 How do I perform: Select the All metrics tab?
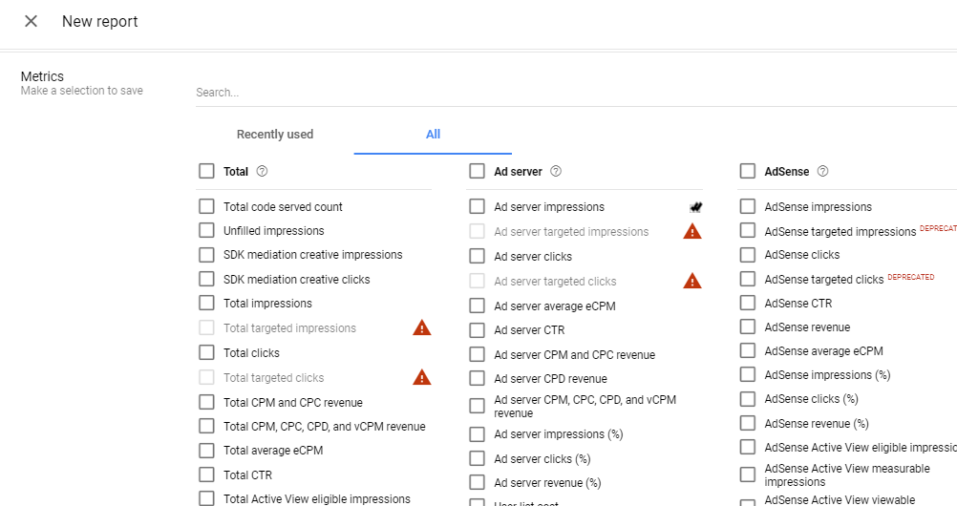click(433, 135)
